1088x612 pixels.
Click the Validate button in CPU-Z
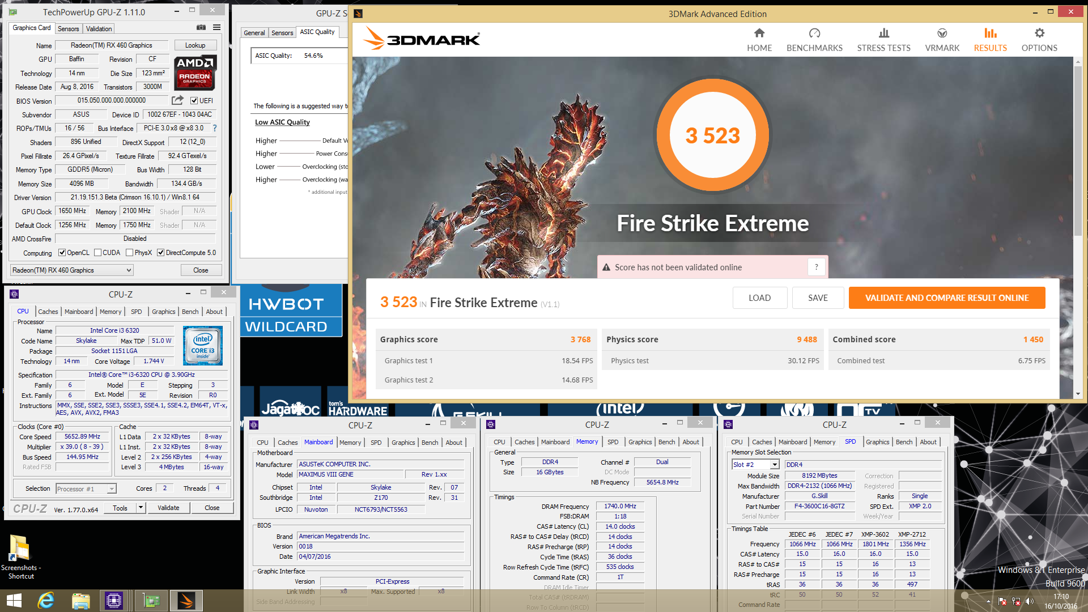(x=168, y=508)
